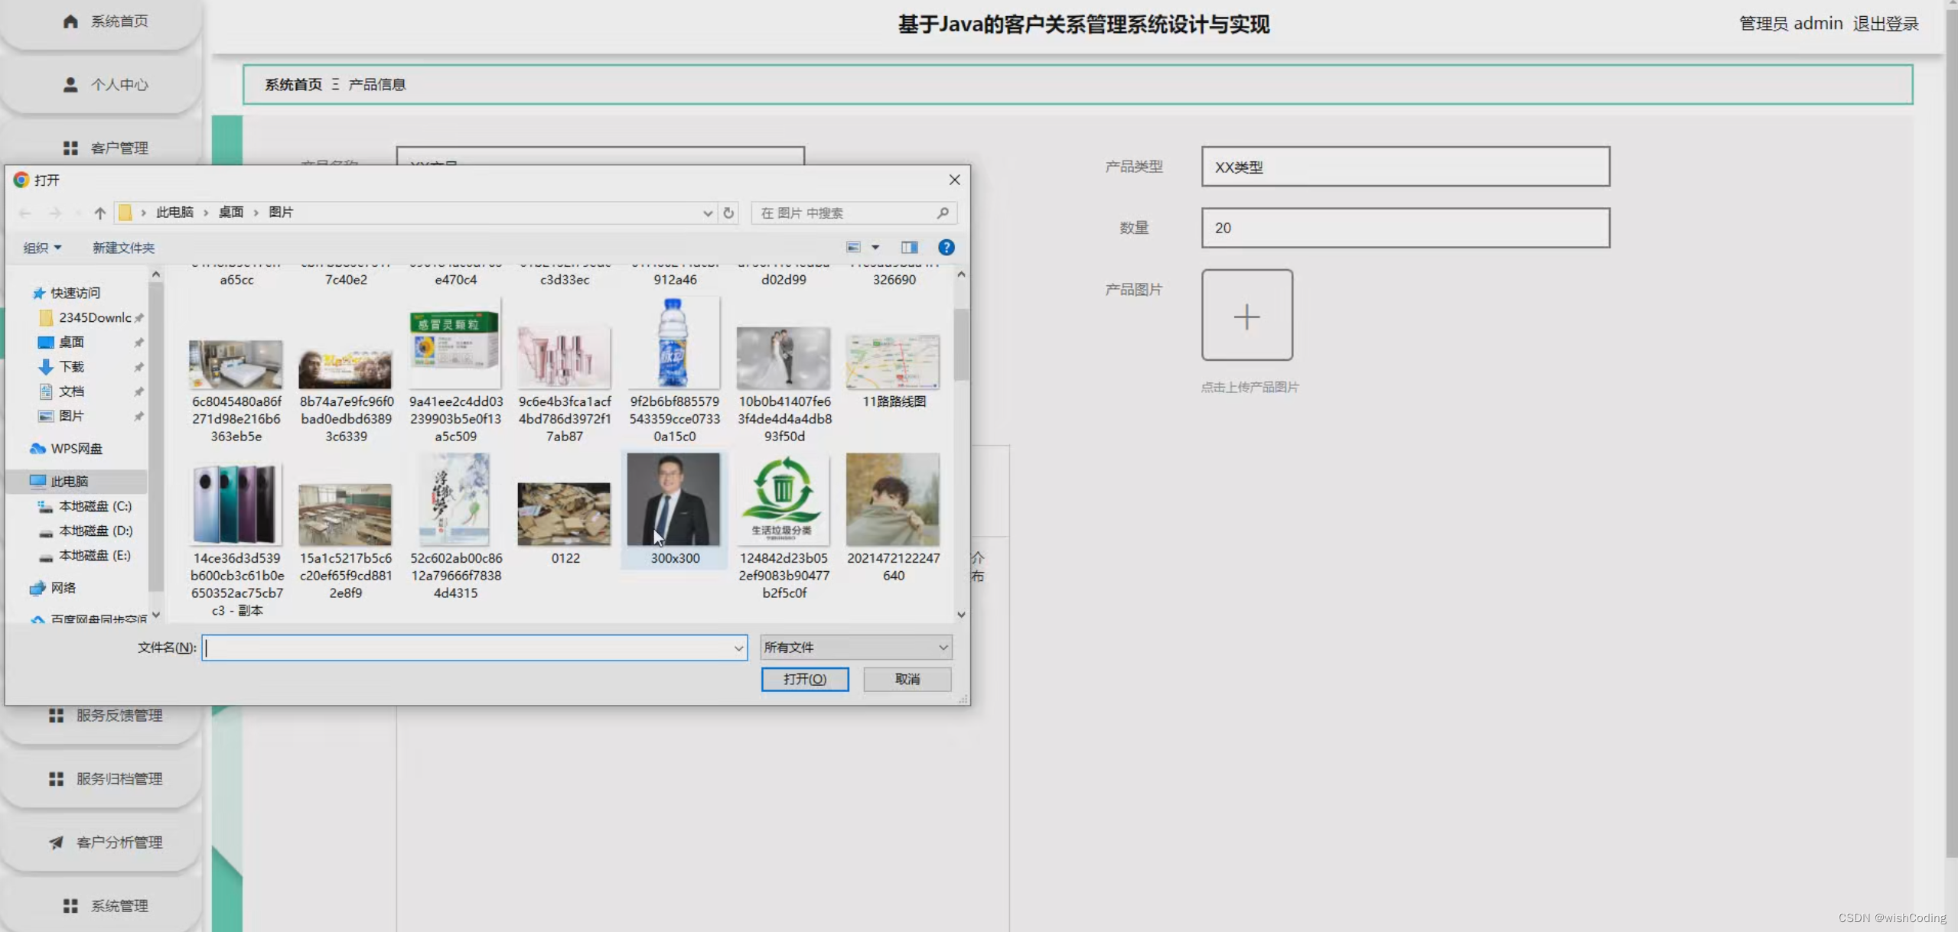Click the refresh icon beside the path bar
The image size is (1958, 932).
click(728, 213)
